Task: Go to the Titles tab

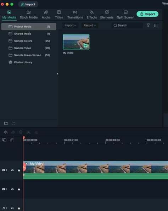Action: [x=59, y=15]
